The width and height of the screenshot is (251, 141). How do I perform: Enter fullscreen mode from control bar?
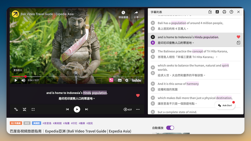tap(33, 109)
